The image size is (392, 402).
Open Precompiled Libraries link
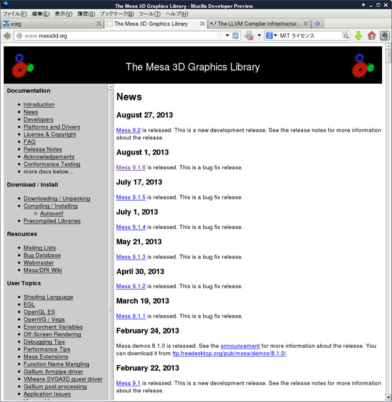[52, 220]
